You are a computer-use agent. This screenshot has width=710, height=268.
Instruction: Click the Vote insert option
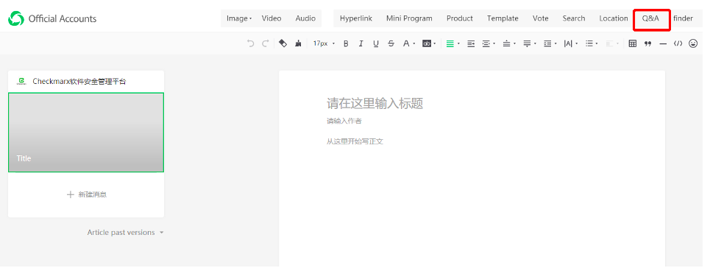pyautogui.click(x=541, y=18)
